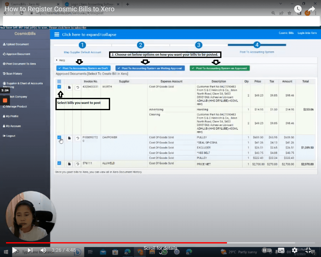This screenshot has width=321, height=257.
Task: Uncheck the ALUWELD invoice checkbox
Action: click(x=59, y=163)
